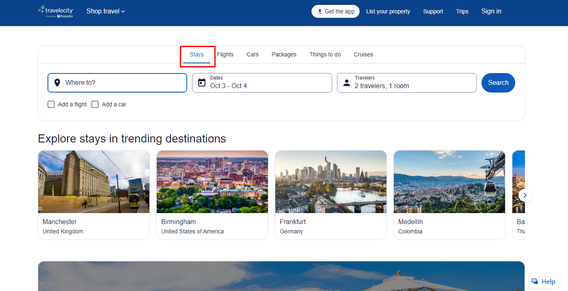
Task: Open the Support link
Action: click(433, 11)
